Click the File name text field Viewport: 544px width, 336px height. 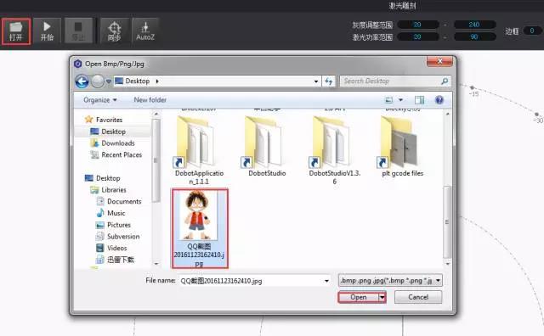click(x=252, y=281)
